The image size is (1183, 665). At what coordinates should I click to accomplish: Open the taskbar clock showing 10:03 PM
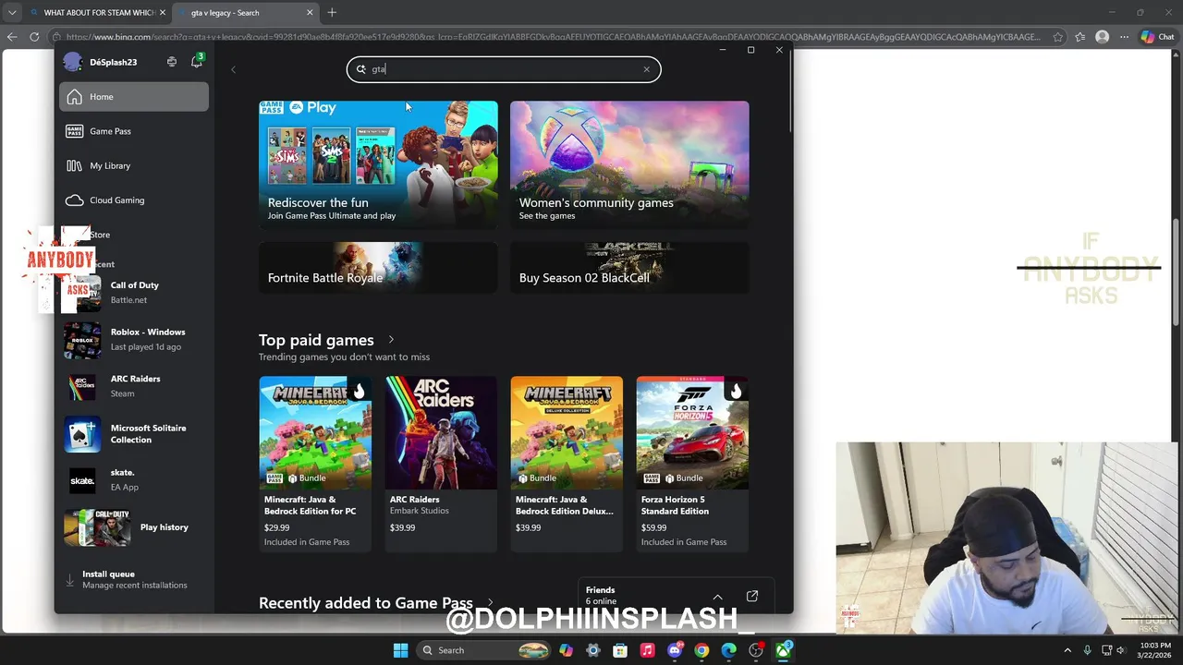[1154, 650]
